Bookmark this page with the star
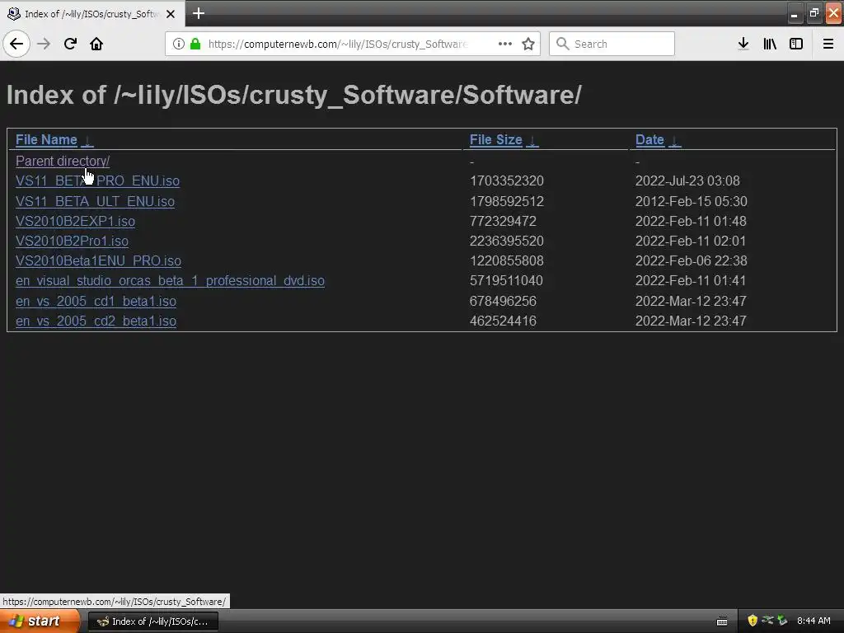844x633 pixels. [x=528, y=44]
